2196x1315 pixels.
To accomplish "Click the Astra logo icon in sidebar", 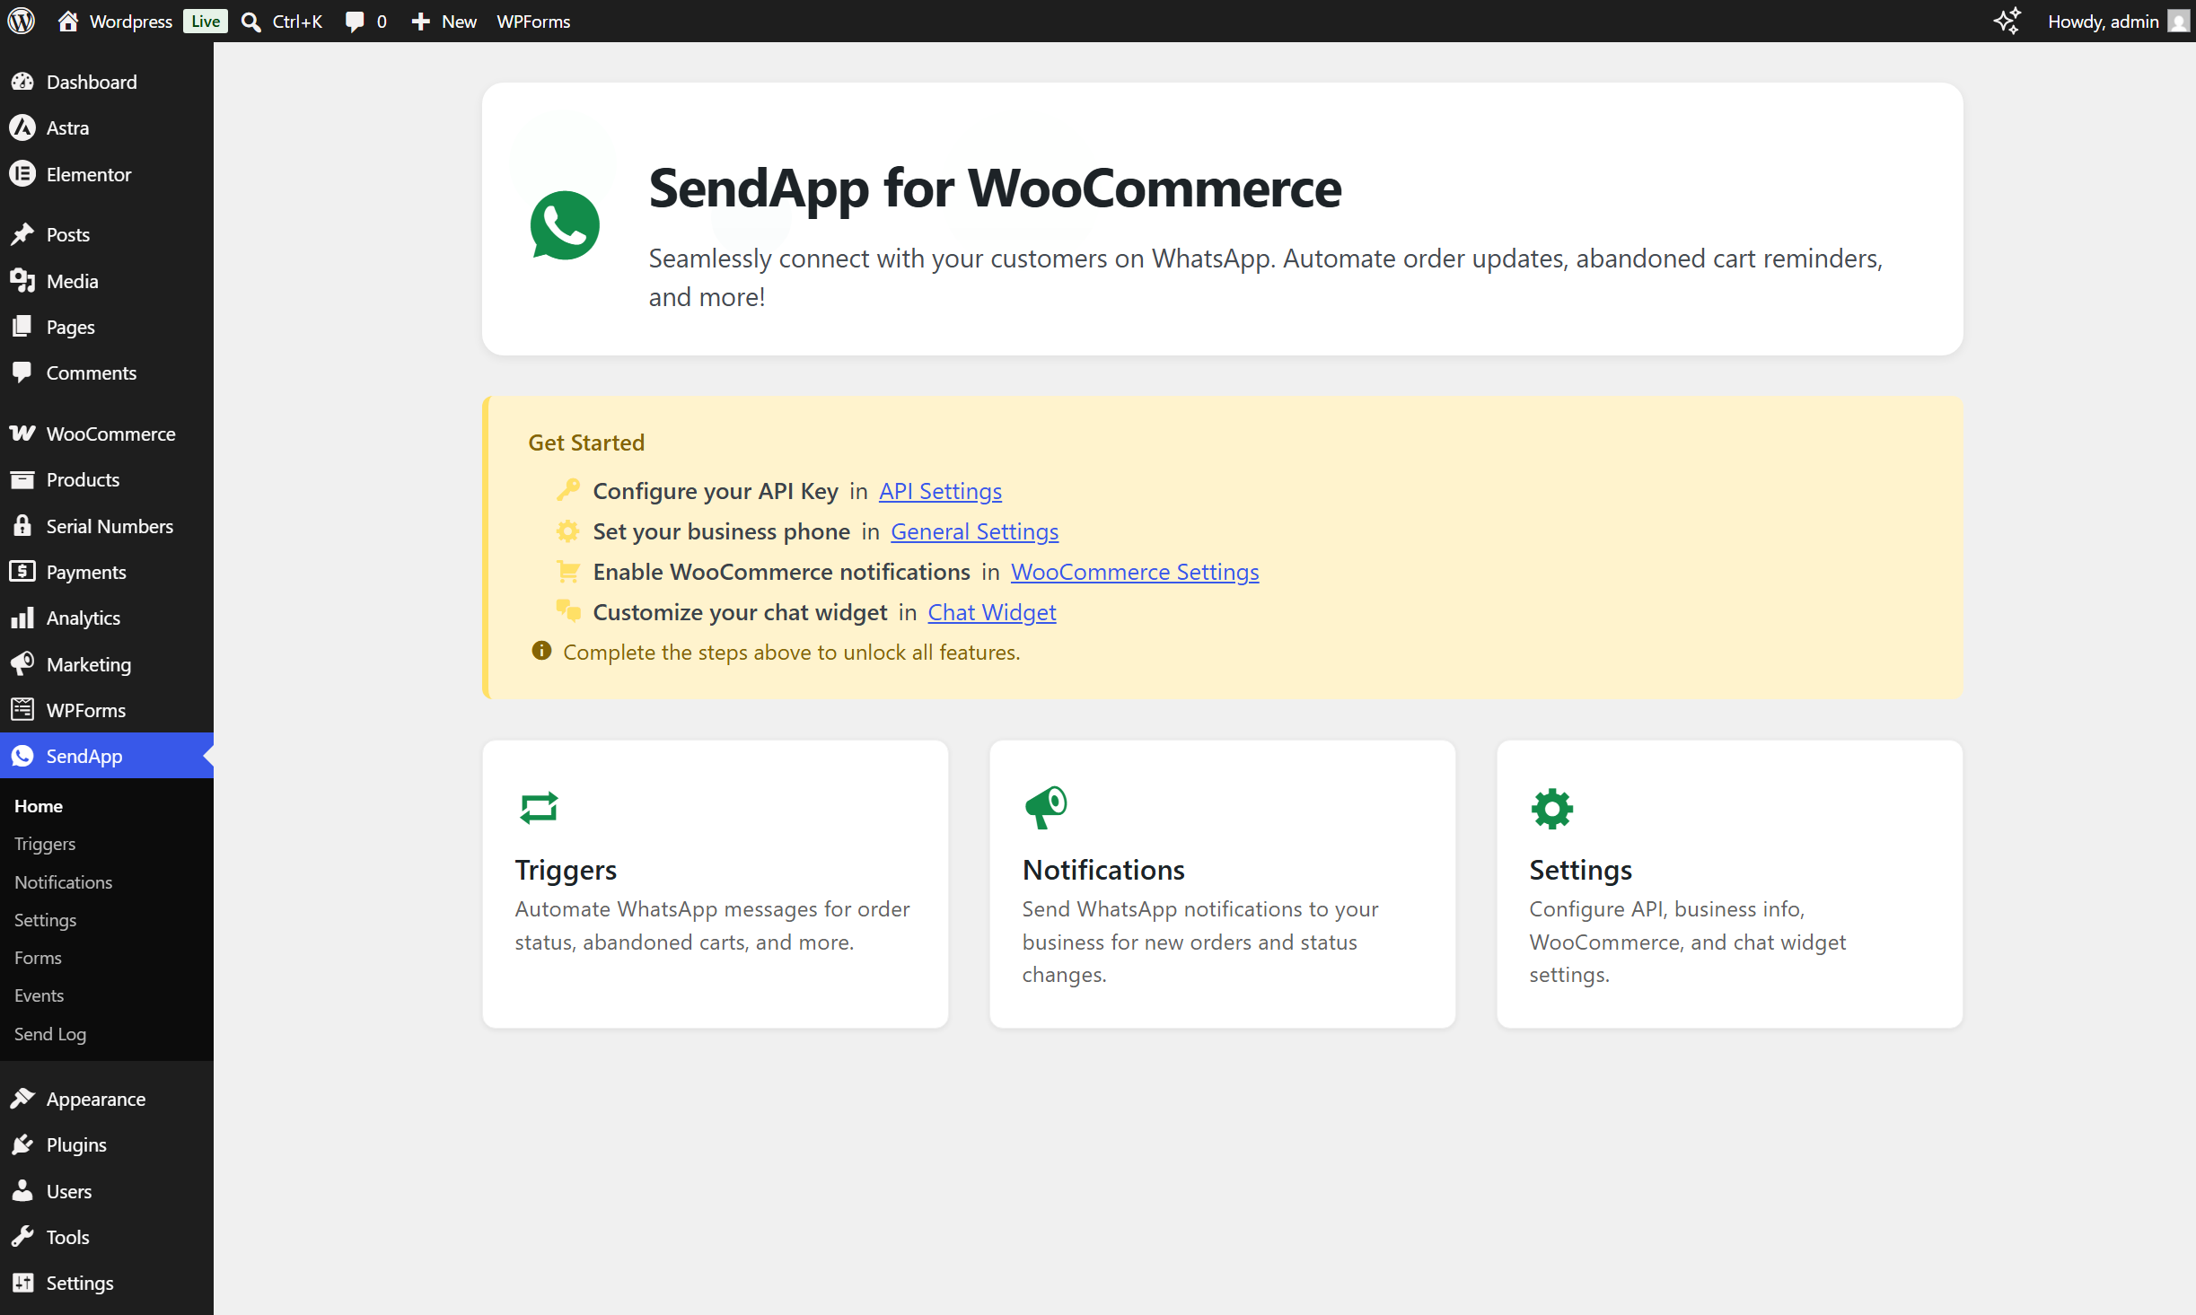I will click(22, 127).
